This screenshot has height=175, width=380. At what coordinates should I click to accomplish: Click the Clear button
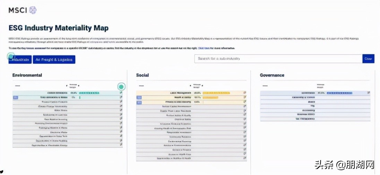tap(368, 59)
